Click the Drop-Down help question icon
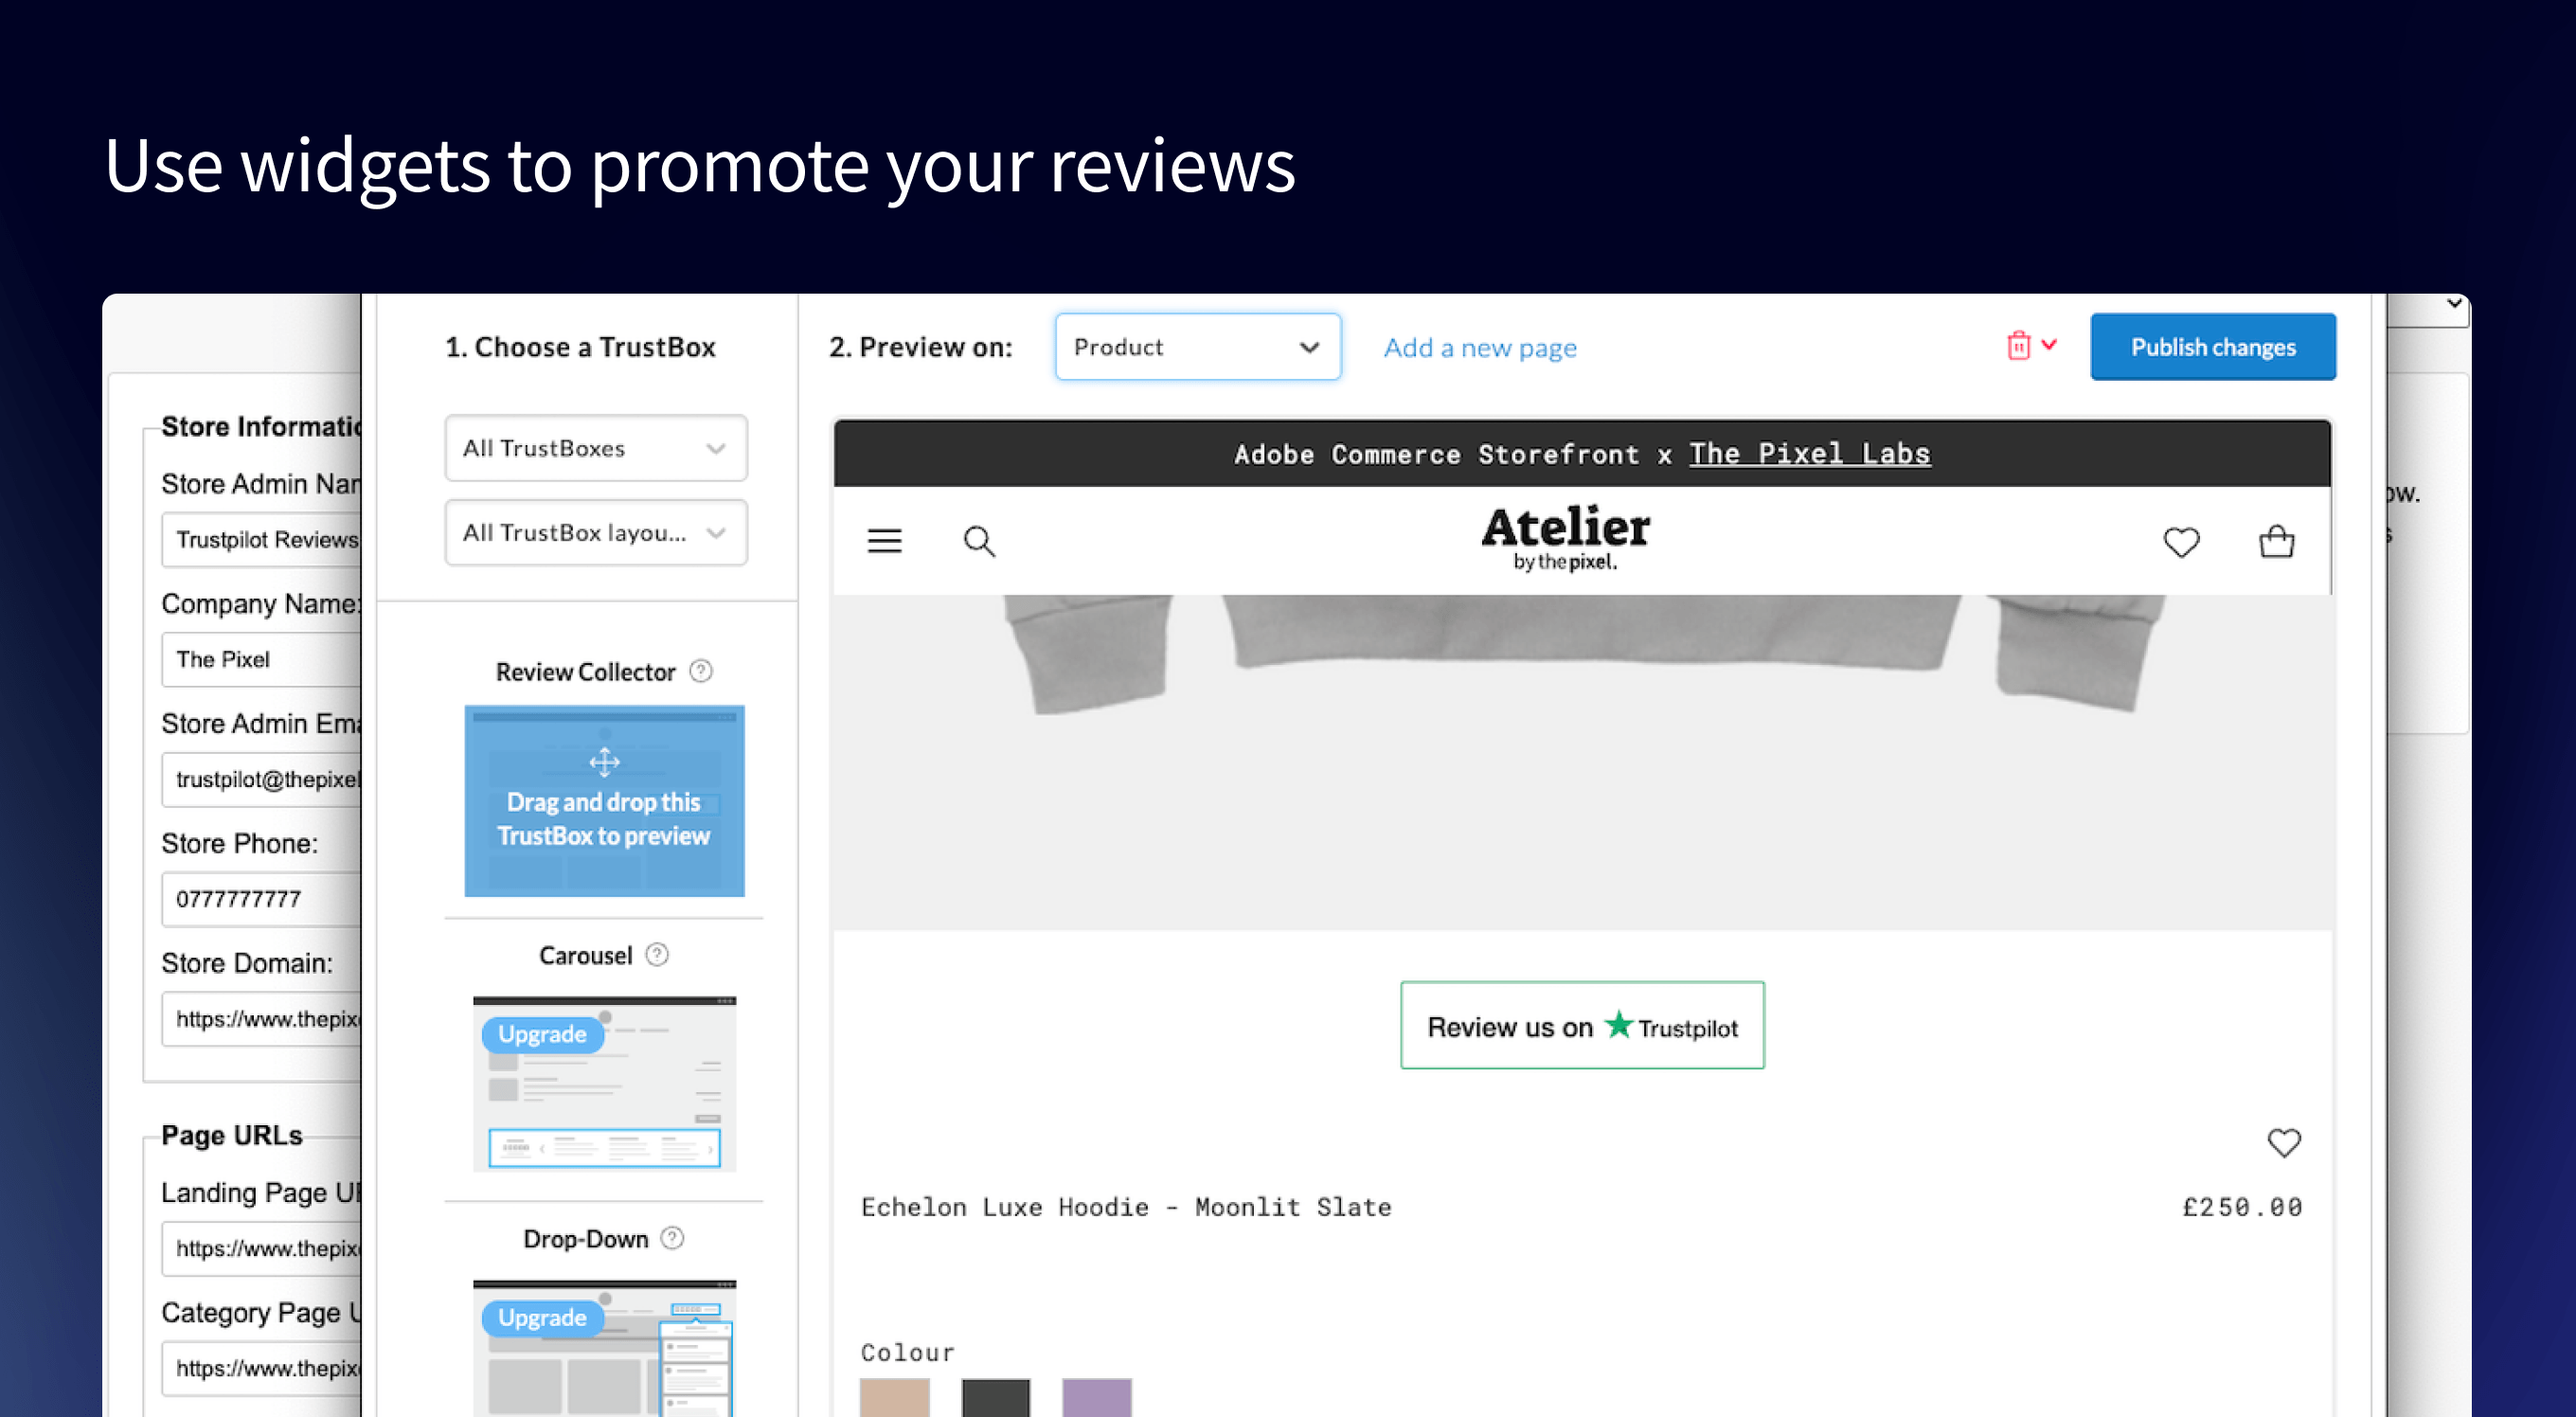The image size is (2576, 1417). (x=673, y=1238)
